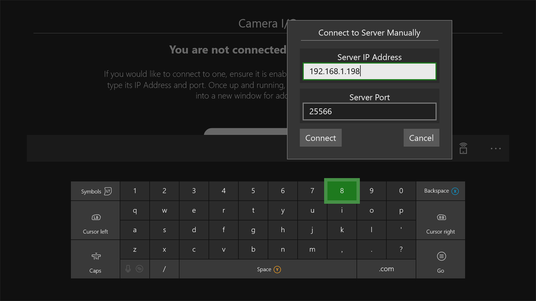Screen dimensions: 536x301
Task: Toggle Caps on the keyboard
Action: pos(95,259)
